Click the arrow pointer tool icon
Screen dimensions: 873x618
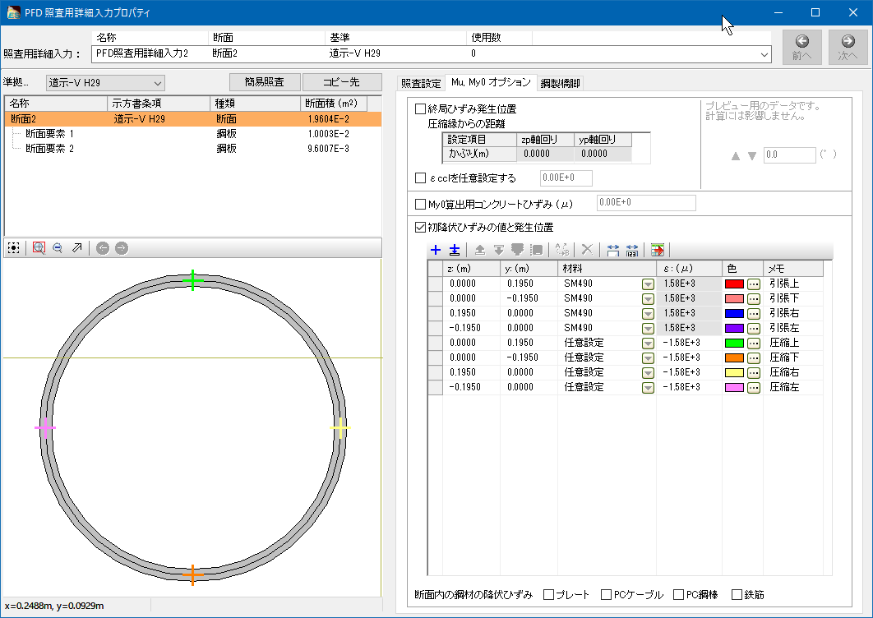[76, 247]
